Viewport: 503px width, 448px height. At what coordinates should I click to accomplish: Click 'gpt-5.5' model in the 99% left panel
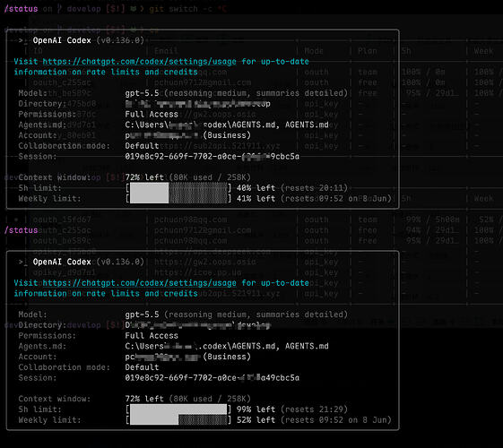pos(142,314)
